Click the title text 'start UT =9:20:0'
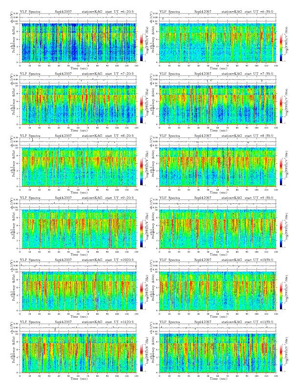299x387 pixels. pos(119,198)
